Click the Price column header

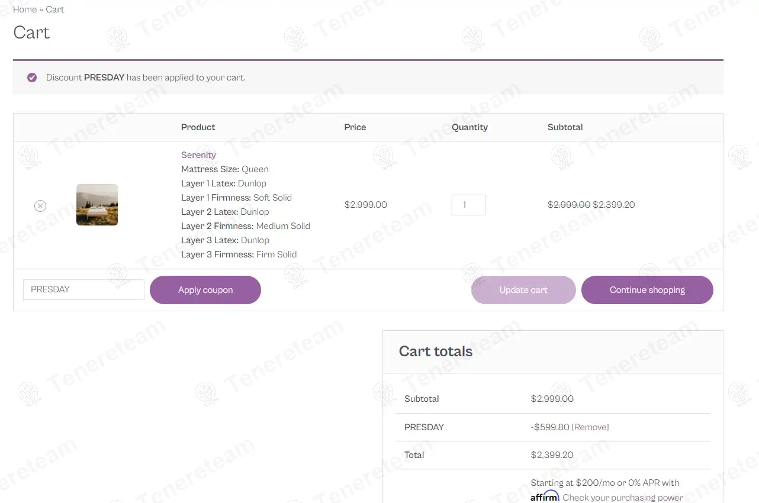[x=355, y=127]
